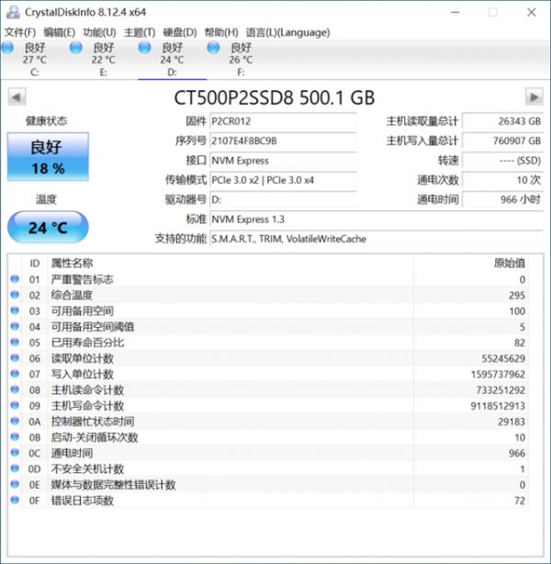Click the status dot for attribute 07
551x564 pixels.
coord(15,374)
